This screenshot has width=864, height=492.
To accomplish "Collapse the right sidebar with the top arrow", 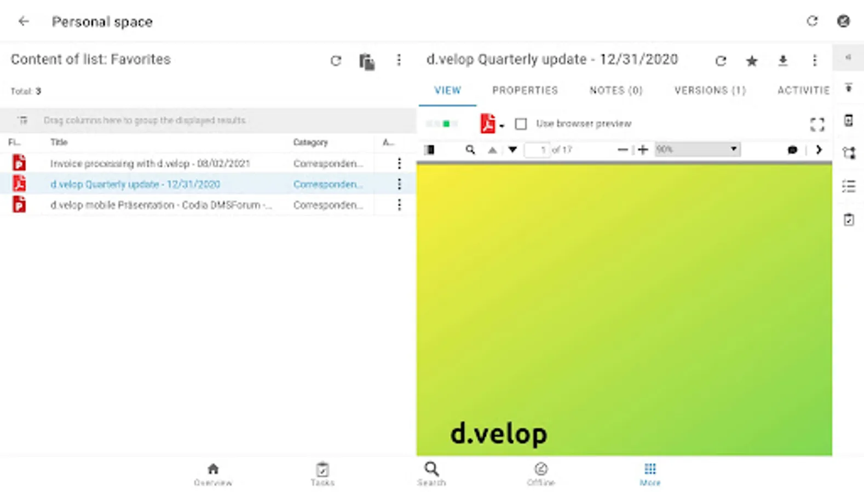I will coord(848,57).
